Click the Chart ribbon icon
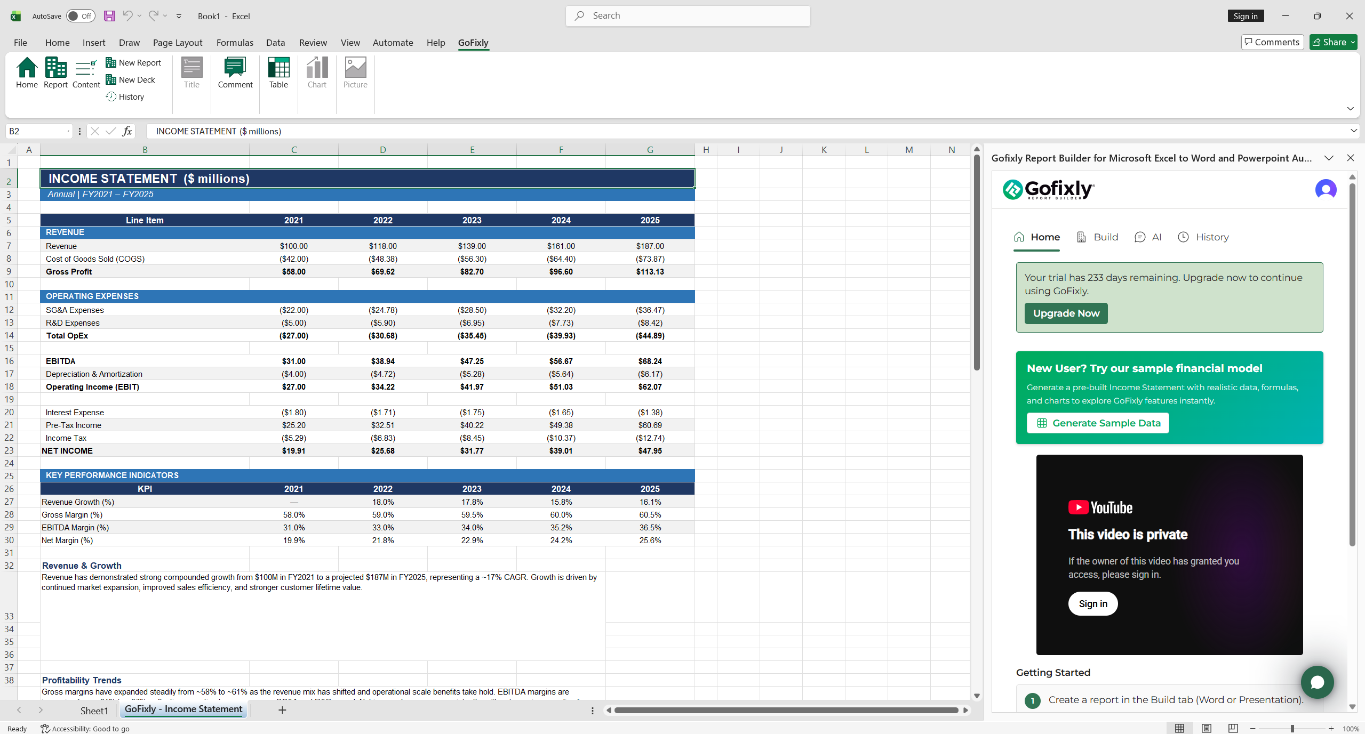The height and width of the screenshot is (734, 1365). (x=317, y=73)
